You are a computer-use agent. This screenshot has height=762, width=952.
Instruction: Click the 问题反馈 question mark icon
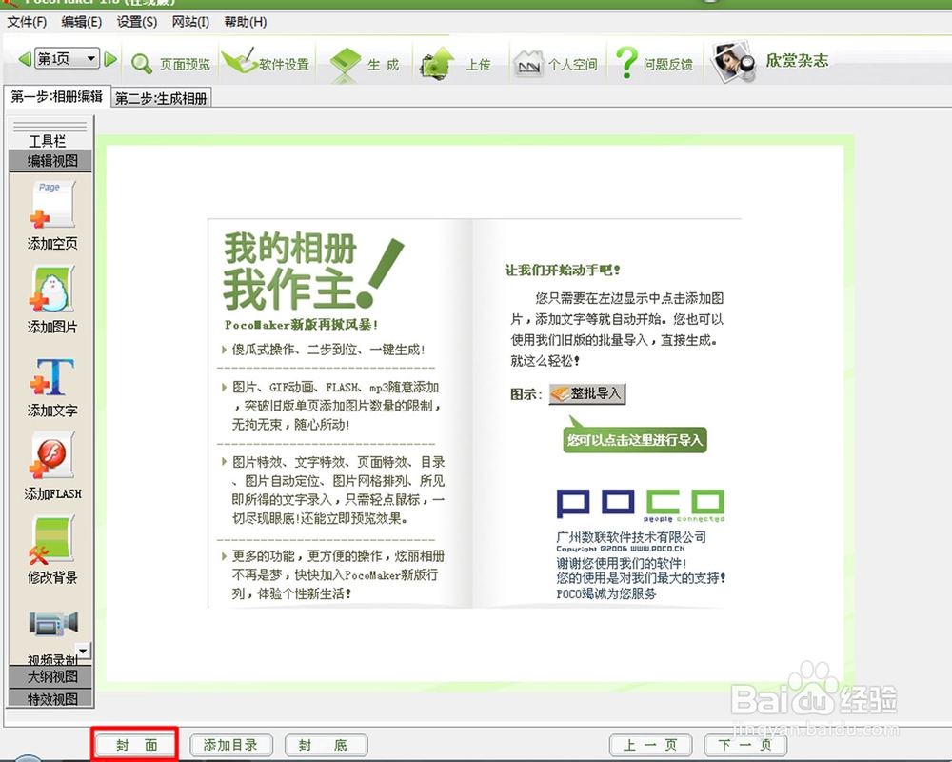pyautogui.click(x=626, y=63)
